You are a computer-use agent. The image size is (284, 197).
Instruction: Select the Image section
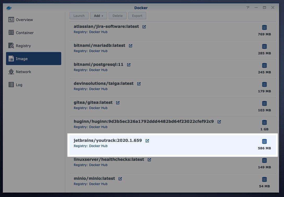34,59
